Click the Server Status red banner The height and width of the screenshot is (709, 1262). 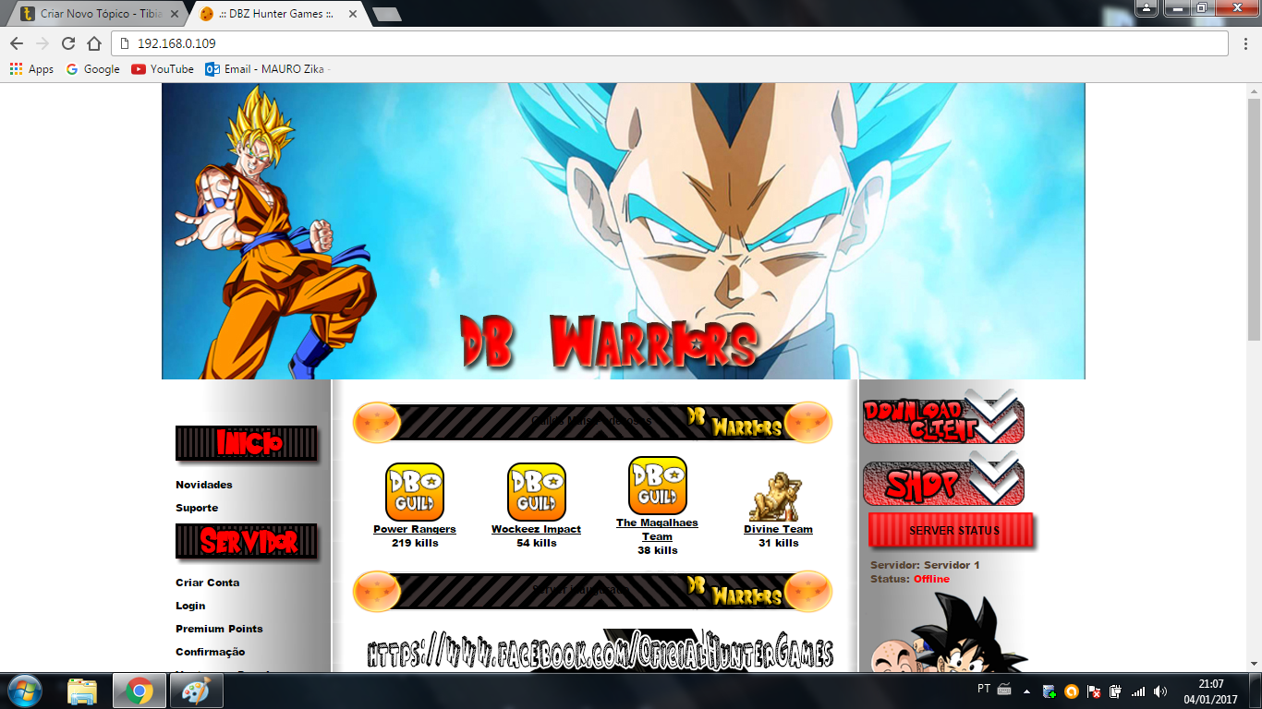click(951, 531)
